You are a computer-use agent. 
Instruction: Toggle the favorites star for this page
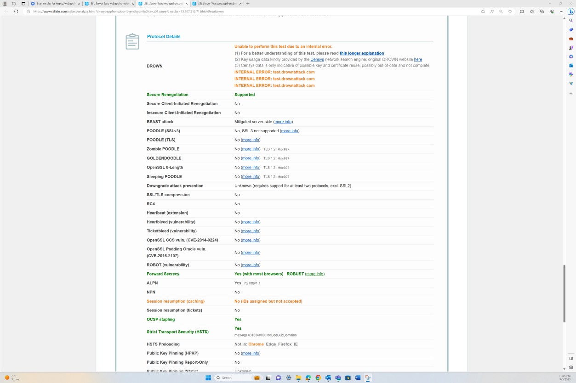(x=510, y=11)
